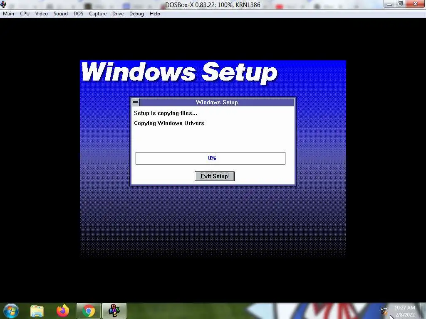426x319 pixels.
Task: Click the DOSBox-X title bar icon
Action: (x=3, y=4)
